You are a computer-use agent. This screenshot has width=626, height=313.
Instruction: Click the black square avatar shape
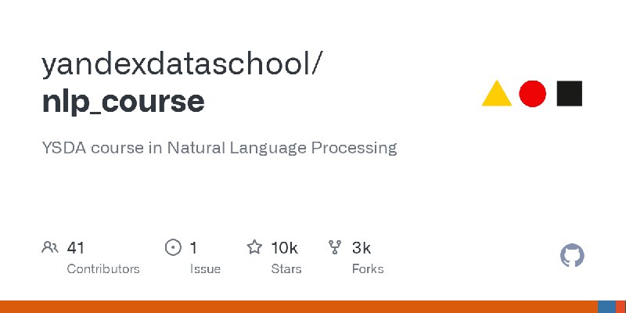click(570, 93)
